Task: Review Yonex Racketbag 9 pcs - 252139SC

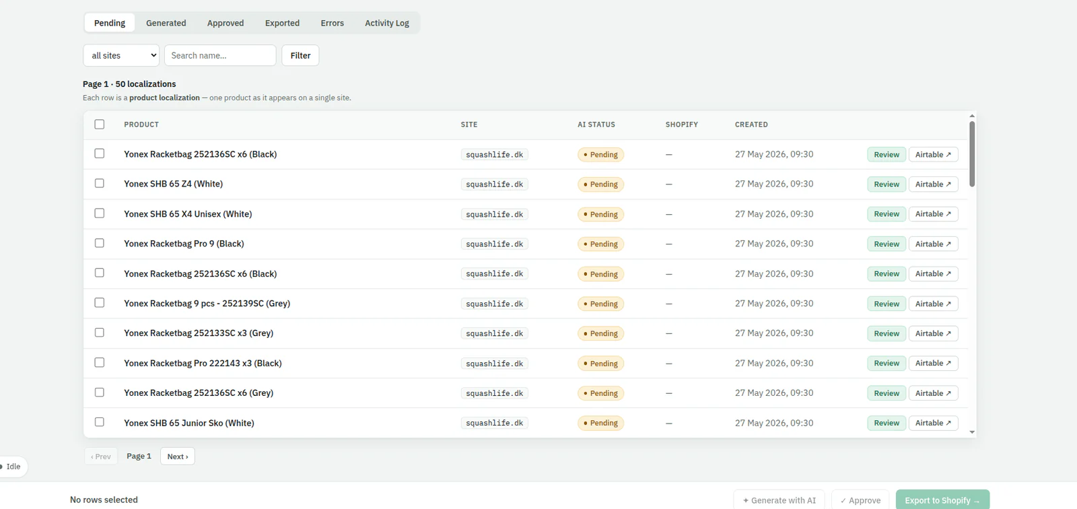Action: click(x=887, y=304)
